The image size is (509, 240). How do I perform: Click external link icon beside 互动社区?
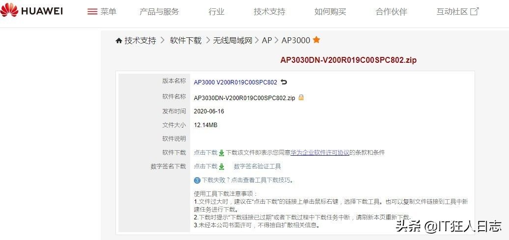(x=475, y=12)
